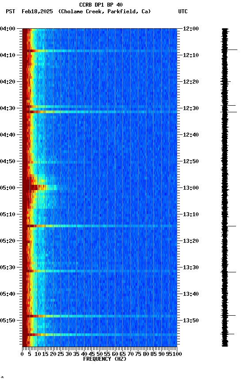Click the 05:20 PST time label
The image size is (244, 382).
[8, 241]
